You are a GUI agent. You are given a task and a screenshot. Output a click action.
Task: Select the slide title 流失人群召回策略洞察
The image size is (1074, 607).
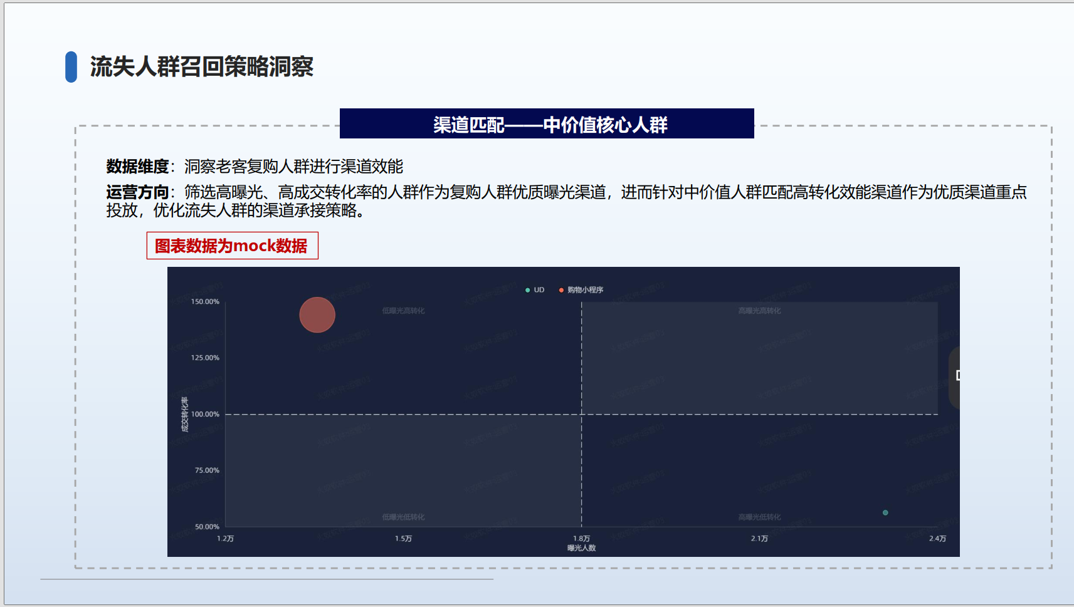[202, 66]
